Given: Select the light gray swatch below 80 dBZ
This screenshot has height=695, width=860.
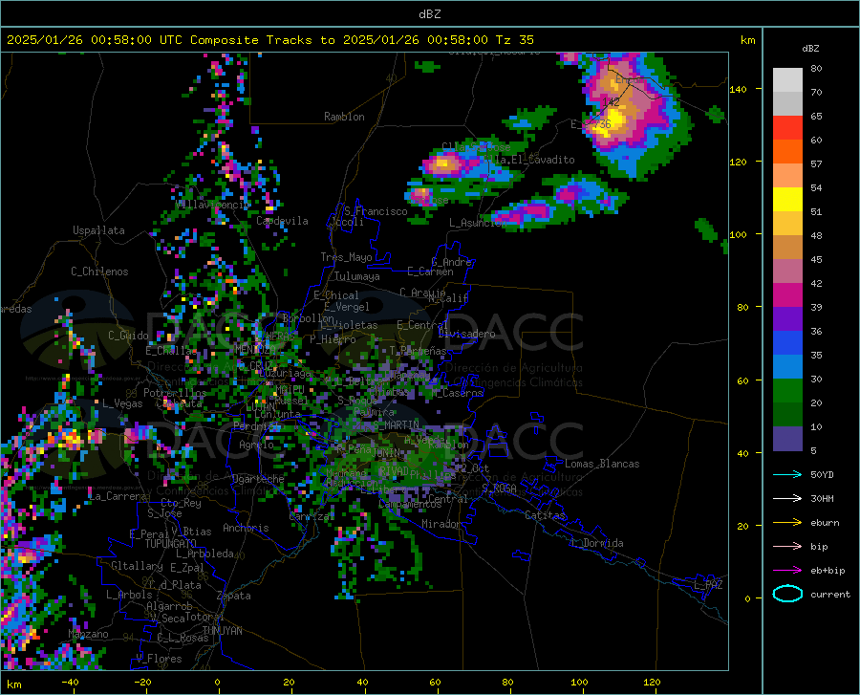Looking at the screenshot, I should (787, 80).
